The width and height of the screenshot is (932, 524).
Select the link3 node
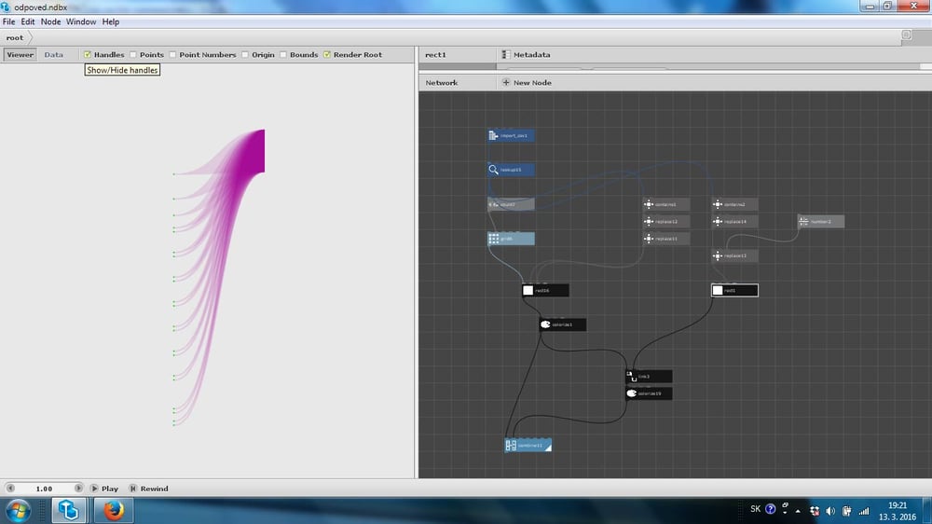click(649, 377)
